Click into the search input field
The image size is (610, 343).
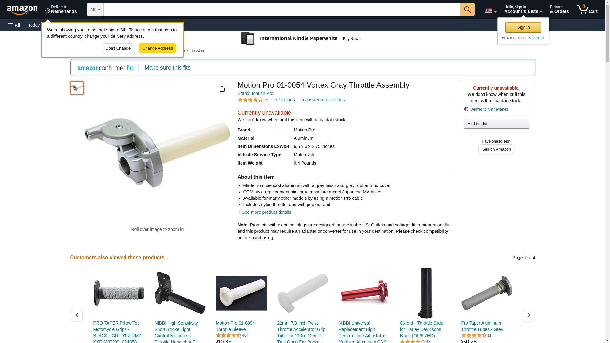click(x=282, y=10)
